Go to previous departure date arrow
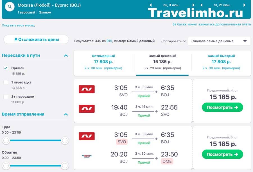 tap(151, 5)
